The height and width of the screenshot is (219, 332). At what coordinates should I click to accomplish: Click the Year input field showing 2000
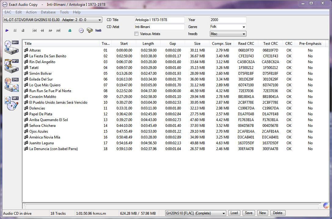pos(228,20)
